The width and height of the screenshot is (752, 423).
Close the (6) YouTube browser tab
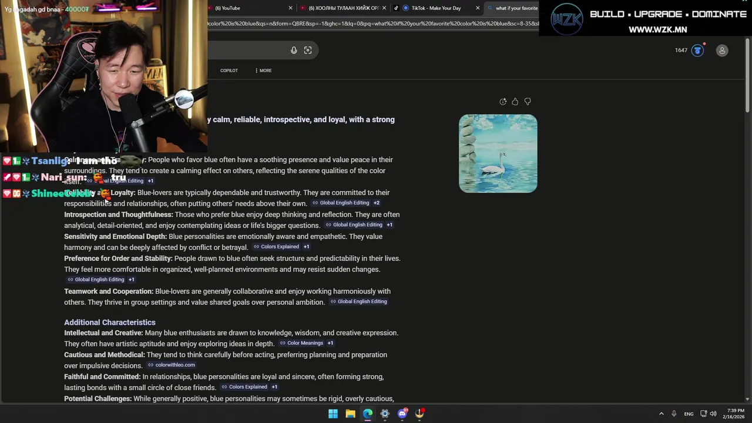click(290, 8)
